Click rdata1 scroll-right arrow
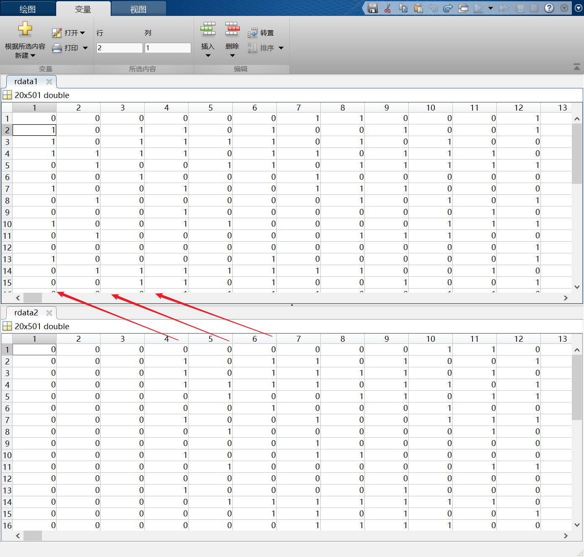 566,298
